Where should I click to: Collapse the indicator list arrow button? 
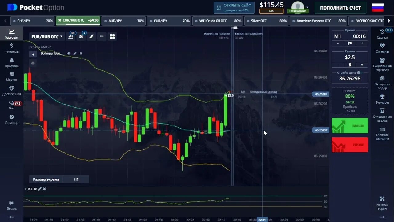point(33,54)
